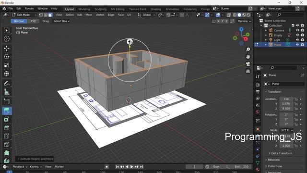This screenshot has height=173, width=307.
Task: Open the Select Box drag dropdown
Action: click(61, 21)
